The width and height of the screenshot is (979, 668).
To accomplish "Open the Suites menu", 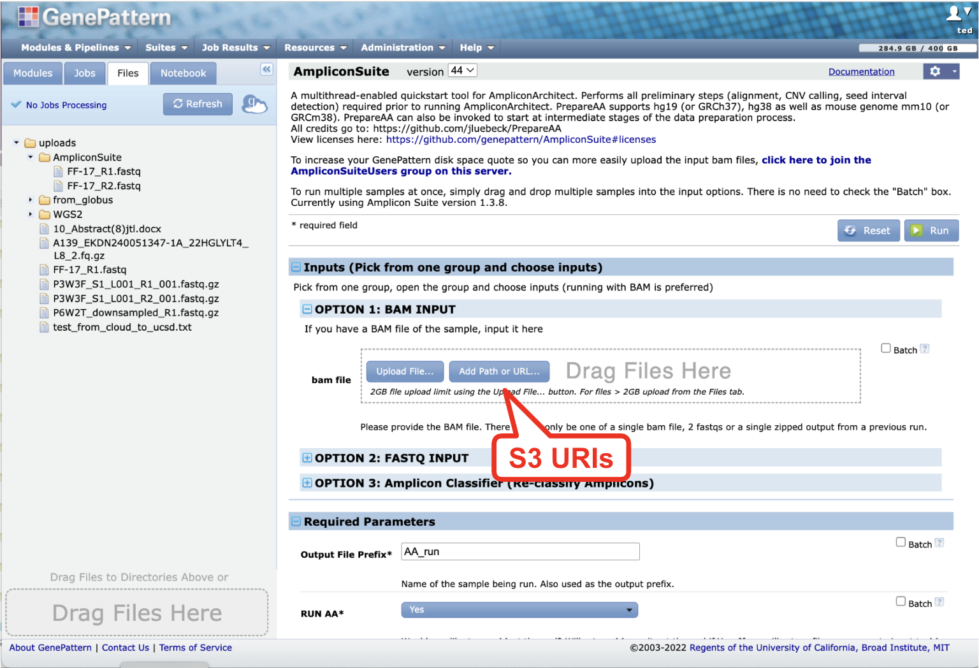I will 166,48.
